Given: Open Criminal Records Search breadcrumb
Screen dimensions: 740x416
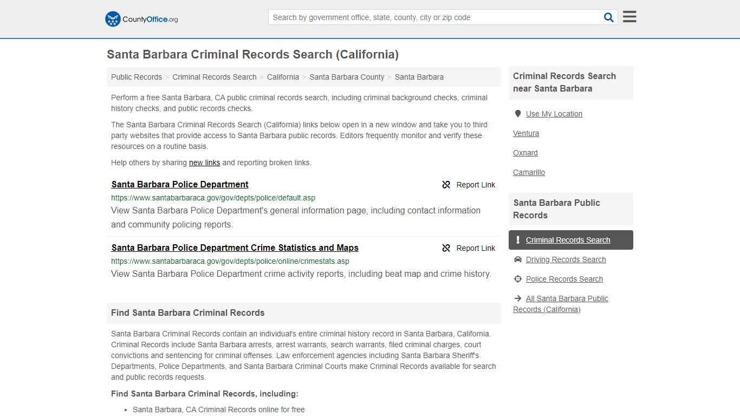Looking at the screenshot, I should pos(215,77).
